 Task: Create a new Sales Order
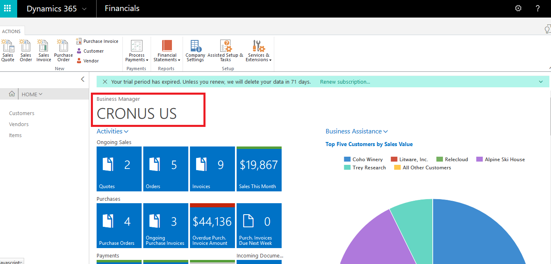click(x=26, y=51)
